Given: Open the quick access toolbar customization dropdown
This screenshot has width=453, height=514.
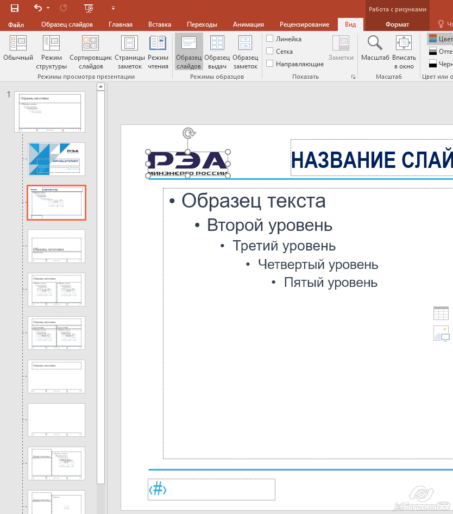Looking at the screenshot, I should pos(113,8).
